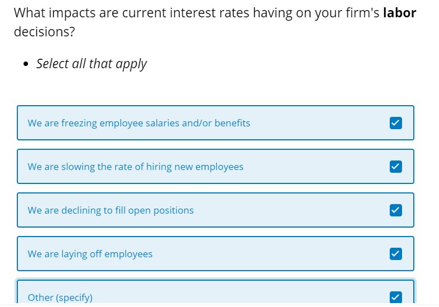Uncheck the freezing employee salaries checkbox
The width and height of the screenshot is (439, 307).
[395, 123]
